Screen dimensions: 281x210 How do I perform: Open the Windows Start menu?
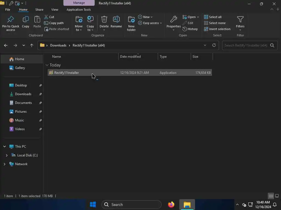93,205
